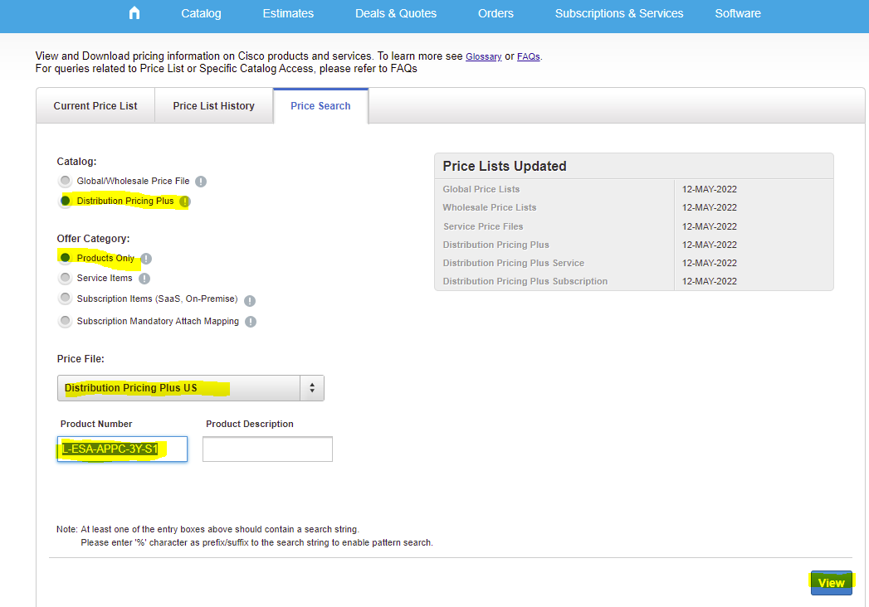Show info icon next to Service Items
The height and width of the screenshot is (607, 869).
pyautogui.click(x=144, y=279)
